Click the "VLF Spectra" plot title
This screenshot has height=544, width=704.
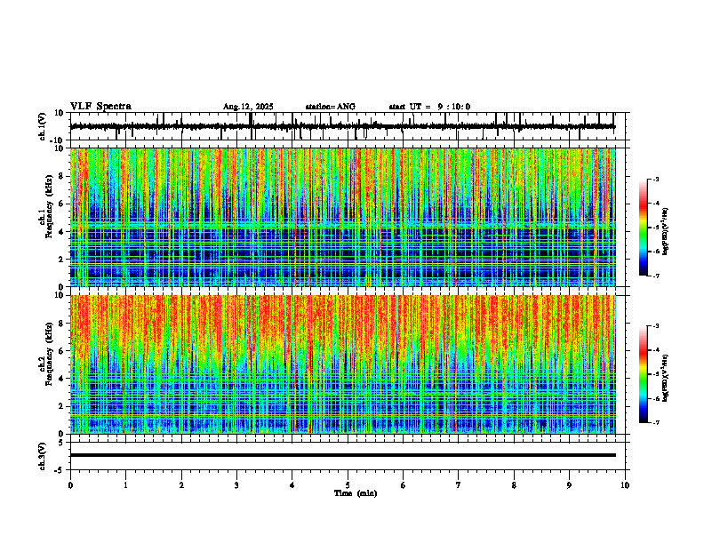coord(100,106)
